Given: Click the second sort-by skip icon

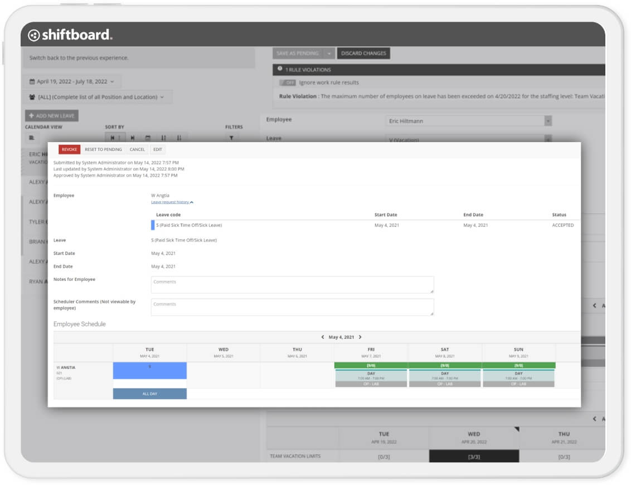Looking at the screenshot, I should (133, 138).
